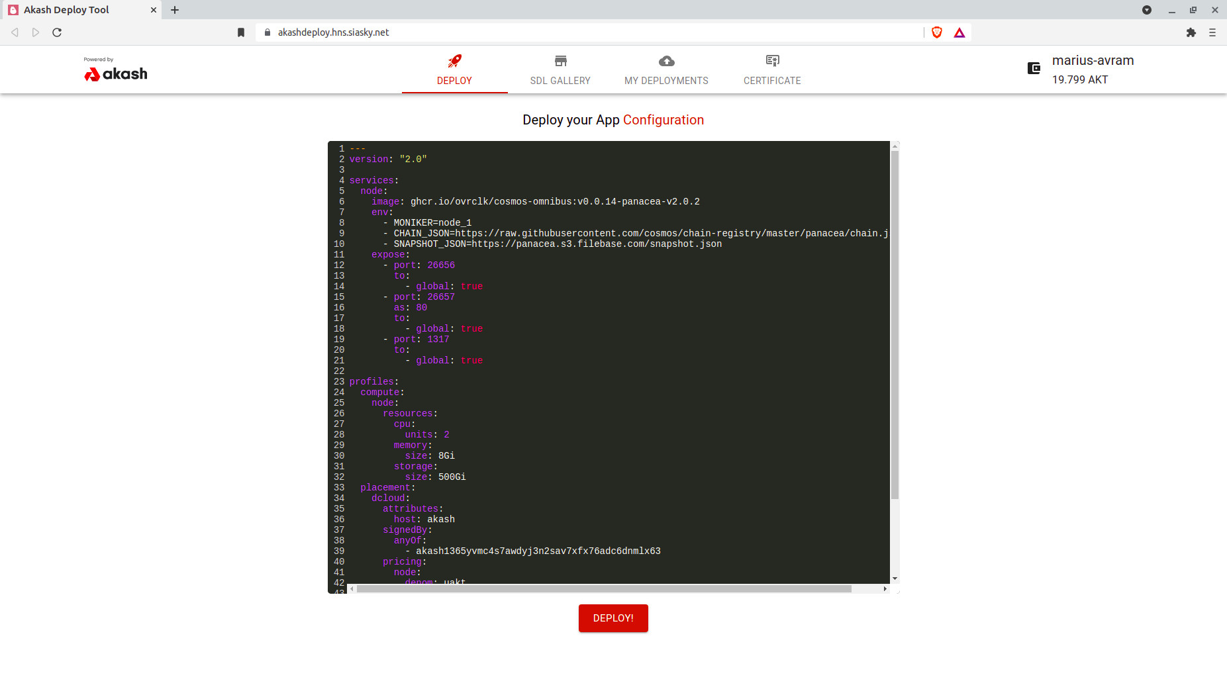Click the port 26656 value
Image resolution: width=1227 pixels, height=697 pixels.
[x=441, y=265]
